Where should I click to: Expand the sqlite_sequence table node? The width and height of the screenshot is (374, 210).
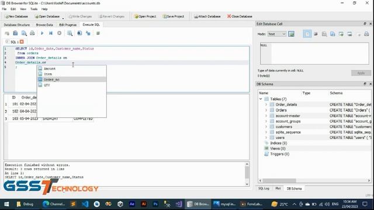tap(266, 132)
